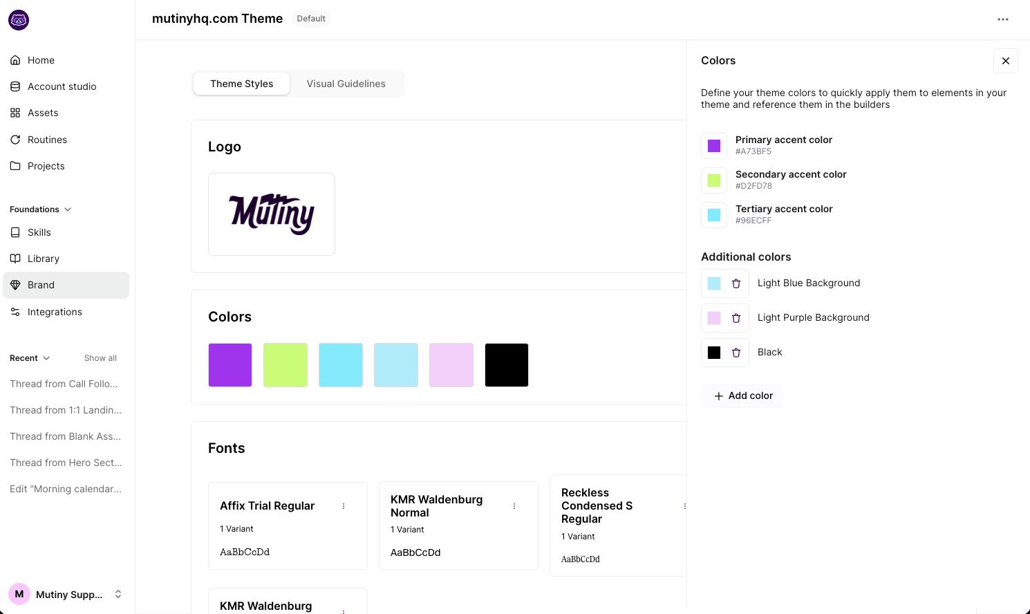Click the Black color name label

click(770, 352)
